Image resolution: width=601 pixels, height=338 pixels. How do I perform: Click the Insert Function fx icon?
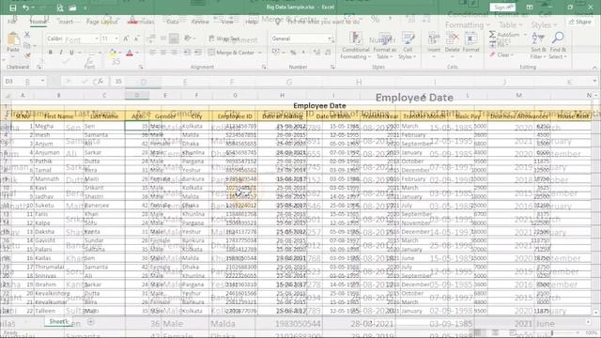pos(100,82)
